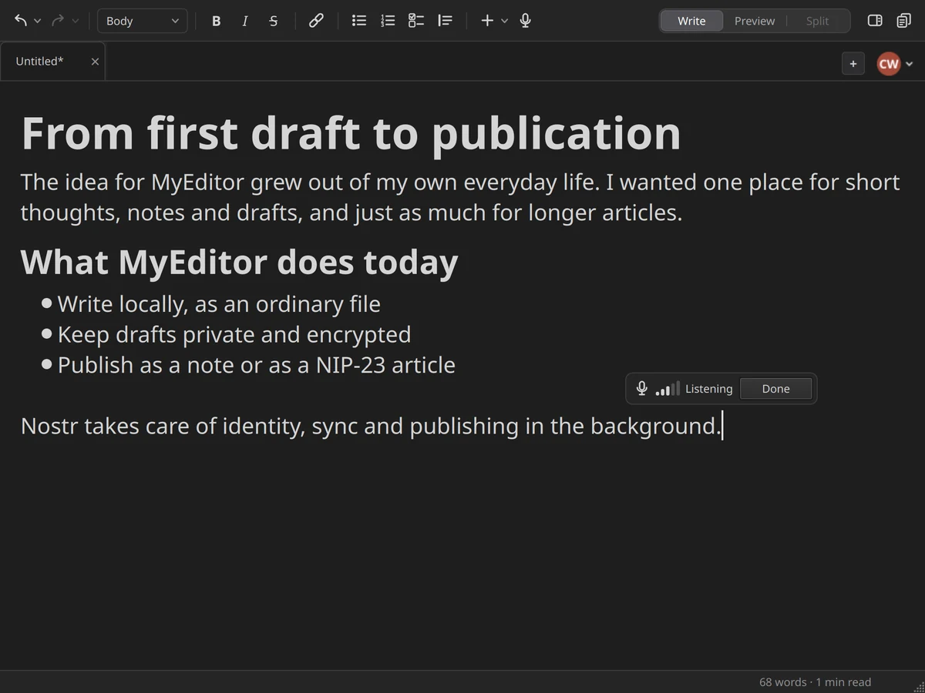Apply numbered list formatting
Image resolution: width=925 pixels, height=693 pixels.
point(388,21)
